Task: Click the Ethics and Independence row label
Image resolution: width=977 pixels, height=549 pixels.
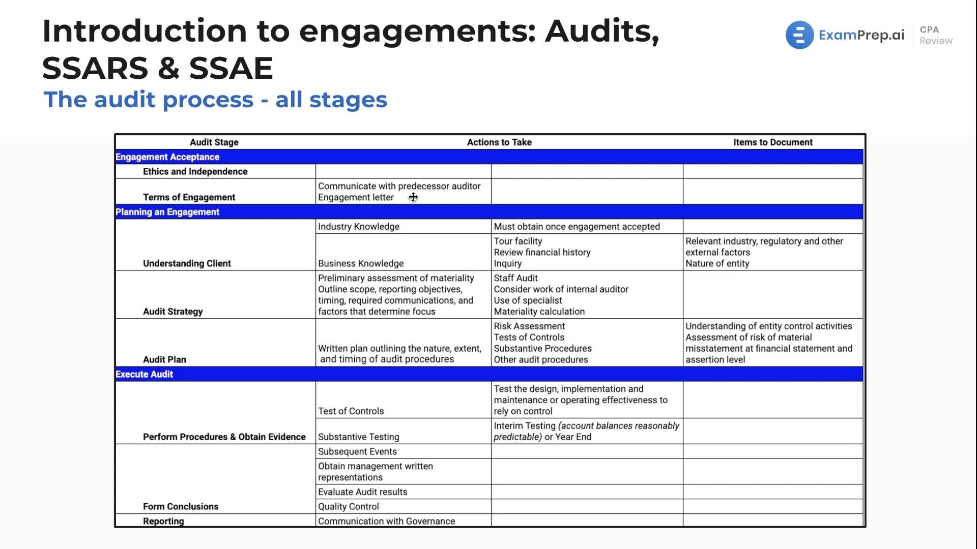Action: [x=195, y=172]
